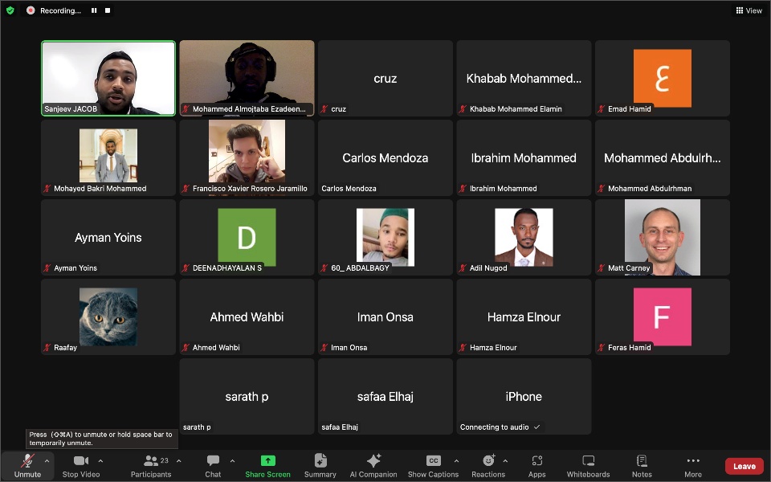Image resolution: width=771 pixels, height=482 pixels.
Task: Expand arrow next to Participants count
Action: tap(178, 461)
